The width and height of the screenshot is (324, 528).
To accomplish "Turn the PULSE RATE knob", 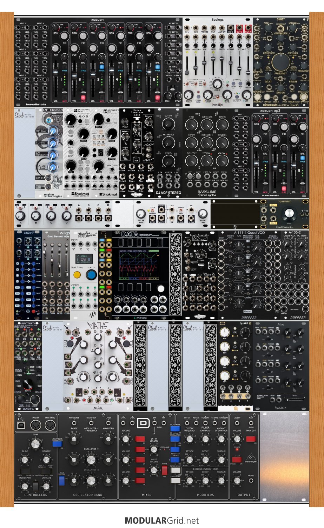I will (141, 214).
